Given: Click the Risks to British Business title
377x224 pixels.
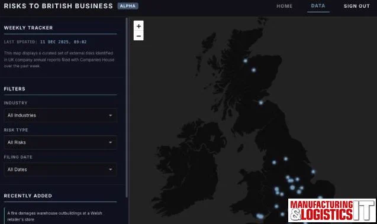Looking at the screenshot, I should point(58,6).
